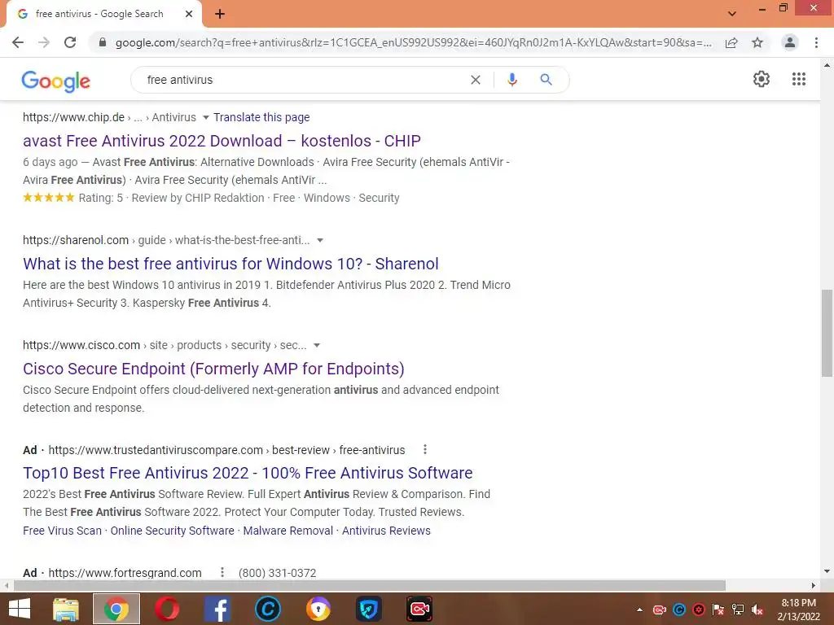The width and height of the screenshot is (834, 625).
Task: Open the blue C taskbar app
Action: point(267,609)
